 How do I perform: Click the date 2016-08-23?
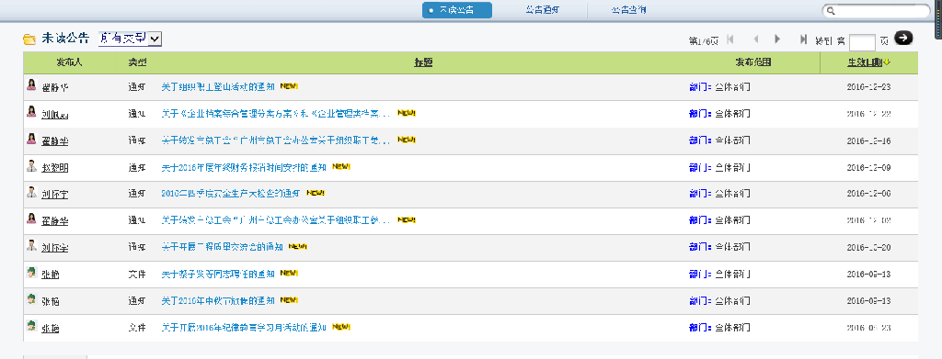click(868, 328)
